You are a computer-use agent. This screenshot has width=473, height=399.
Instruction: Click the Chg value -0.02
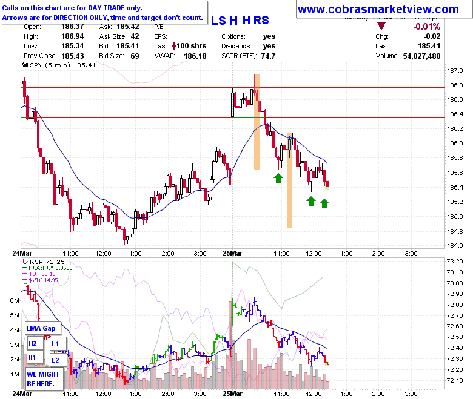point(432,36)
